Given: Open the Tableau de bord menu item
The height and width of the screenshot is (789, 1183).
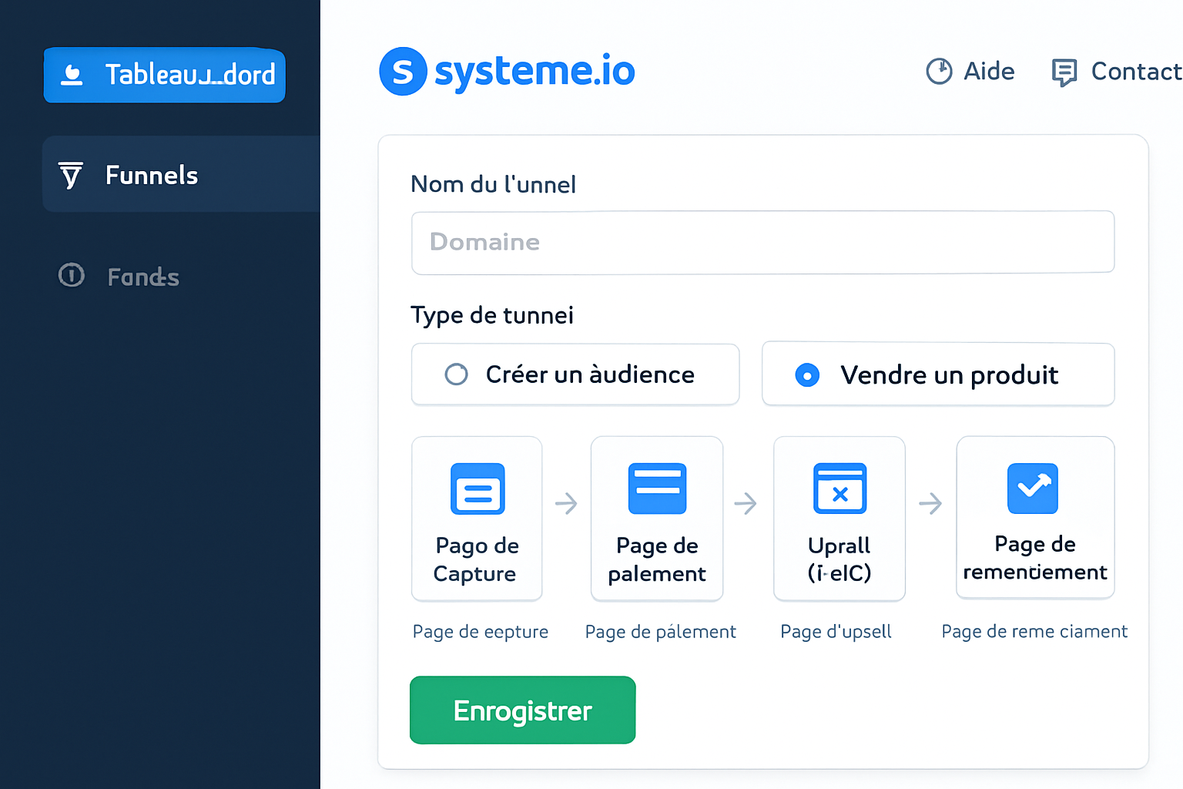Looking at the screenshot, I should (x=165, y=75).
